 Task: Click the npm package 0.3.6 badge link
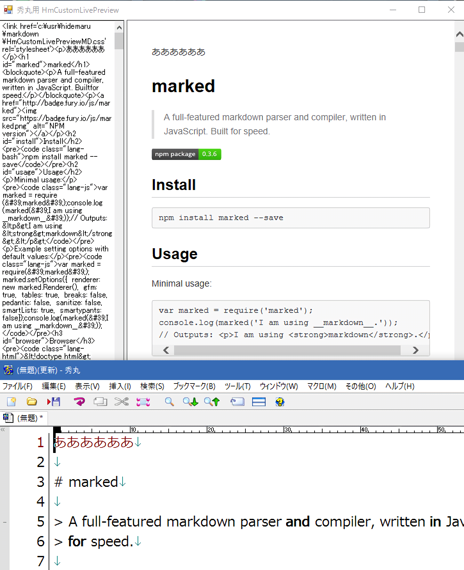pyautogui.click(x=186, y=154)
